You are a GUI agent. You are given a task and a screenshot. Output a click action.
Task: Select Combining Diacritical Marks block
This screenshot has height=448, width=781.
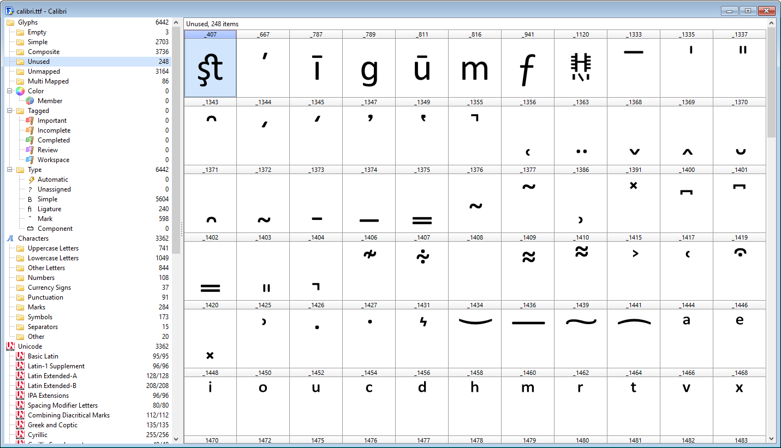click(87, 415)
